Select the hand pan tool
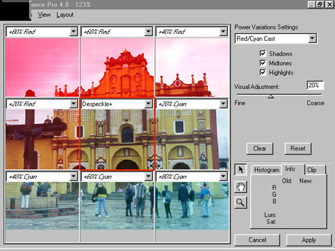This screenshot has height=251, width=335. (241, 186)
